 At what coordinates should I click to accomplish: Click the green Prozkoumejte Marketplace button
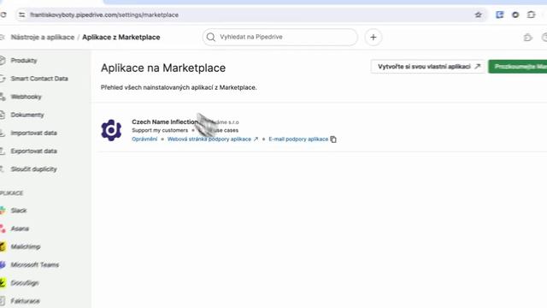(518, 67)
